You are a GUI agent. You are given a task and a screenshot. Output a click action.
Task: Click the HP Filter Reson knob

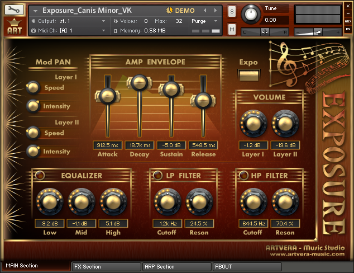(x=285, y=202)
